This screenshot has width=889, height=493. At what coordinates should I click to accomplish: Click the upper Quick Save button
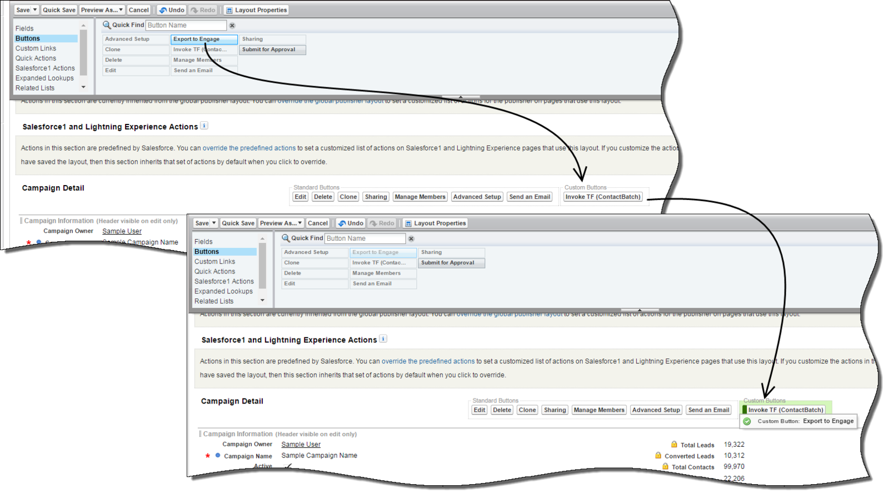(59, 10)
